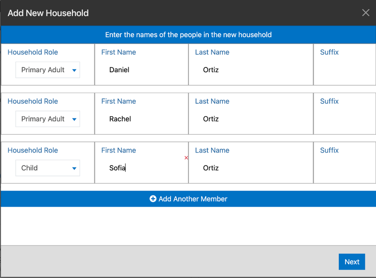Open Rachel's Household Role dropdown
The height and width of the screenshot is (278, 376).
[x=48, y=119]
